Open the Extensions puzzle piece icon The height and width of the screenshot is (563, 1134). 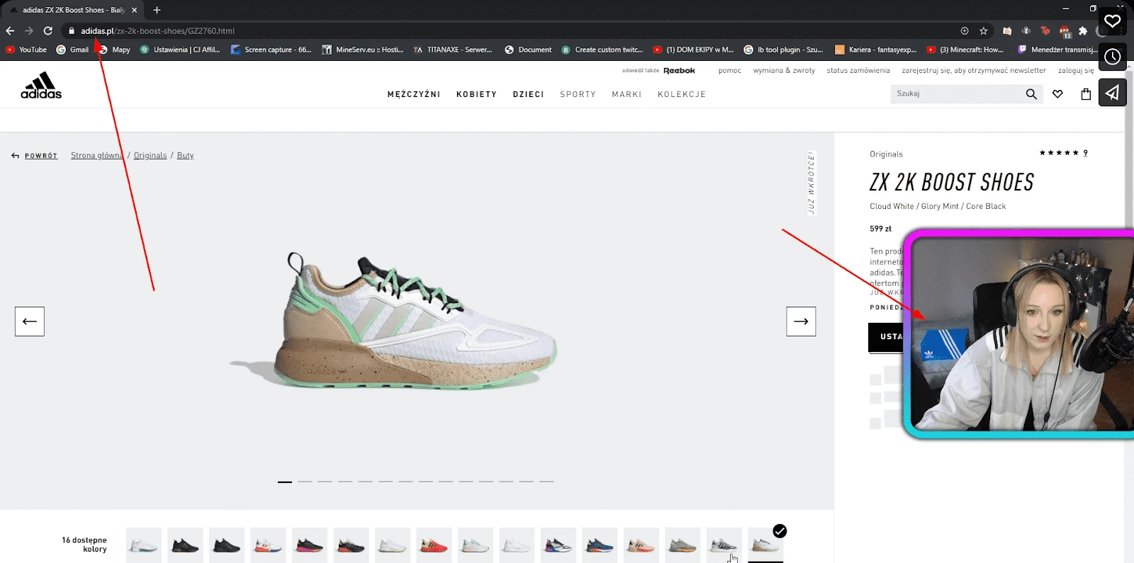click(1083, 30)
